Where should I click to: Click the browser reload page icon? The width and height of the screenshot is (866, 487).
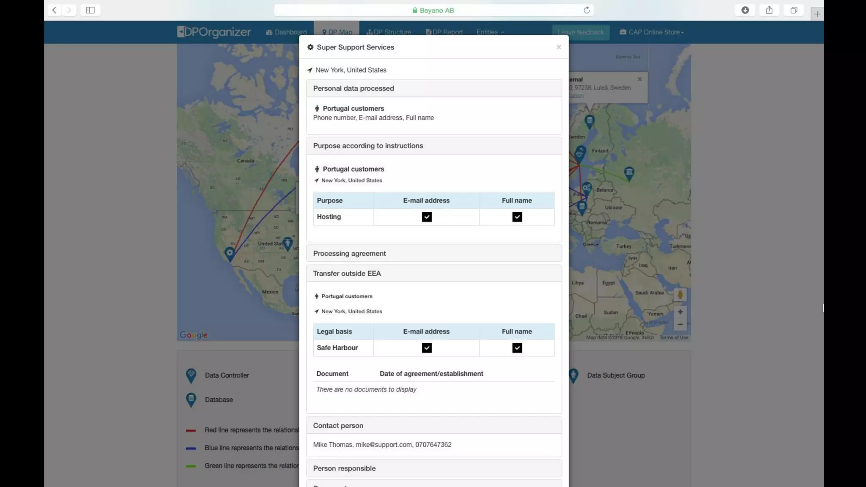coord(586,10)
